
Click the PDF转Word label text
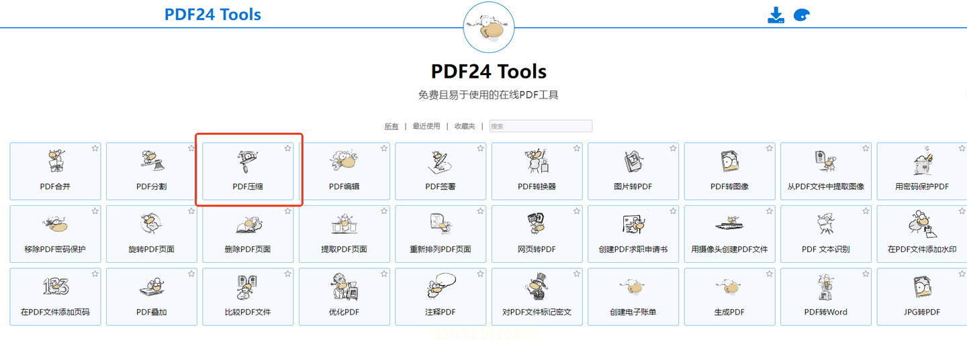pyautogui.click(x=826, y=312)
